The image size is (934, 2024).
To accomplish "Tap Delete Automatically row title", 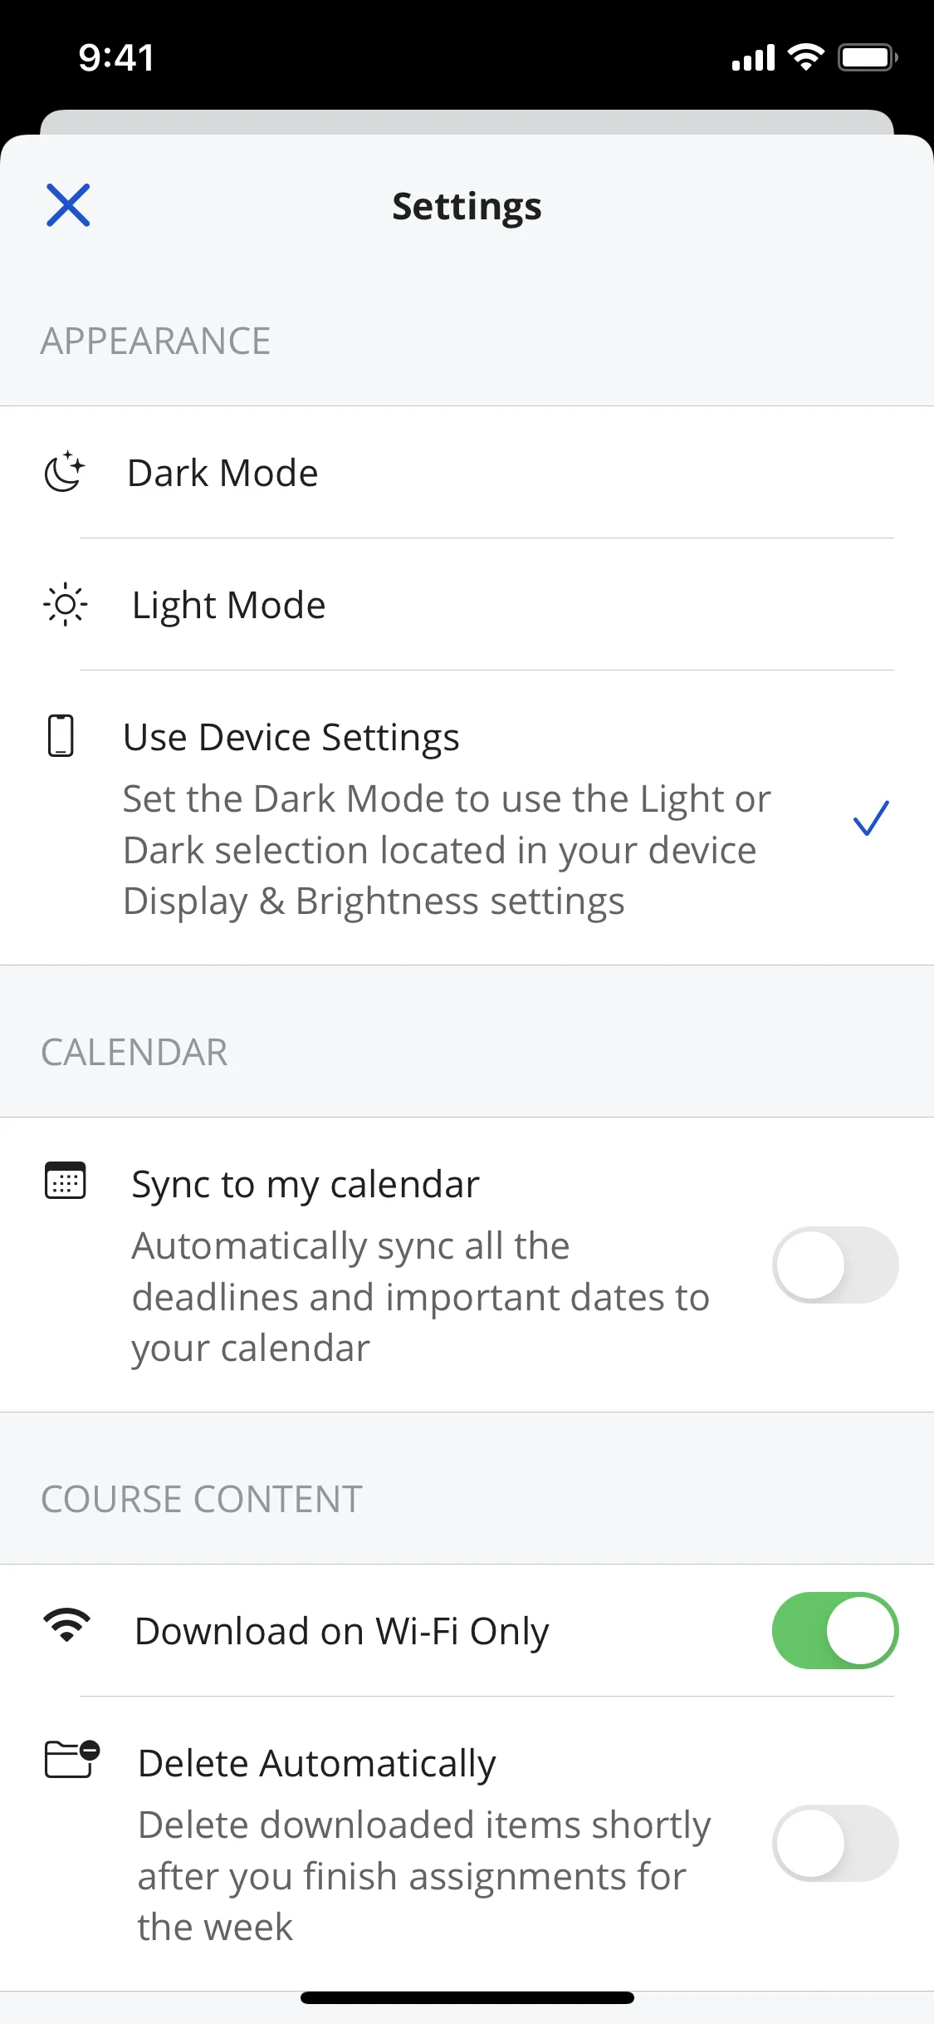I will 317,1763.
